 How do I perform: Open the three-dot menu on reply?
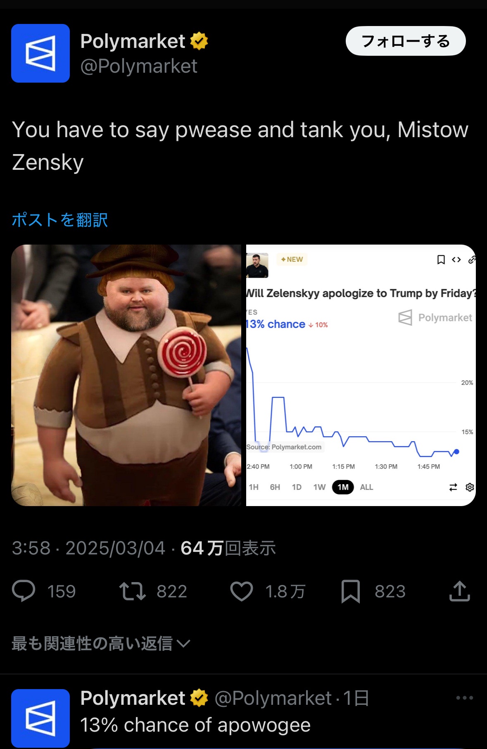coord(464,698)
